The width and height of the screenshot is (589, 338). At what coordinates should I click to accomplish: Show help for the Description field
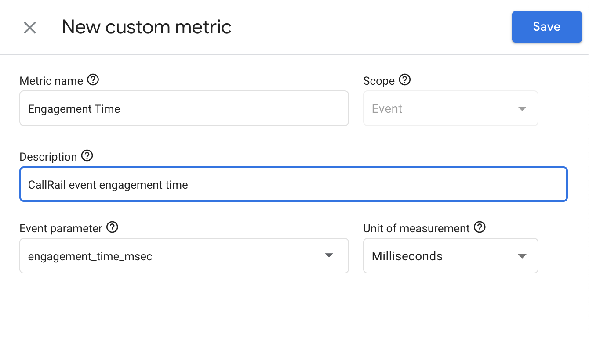tap(87, 156)
